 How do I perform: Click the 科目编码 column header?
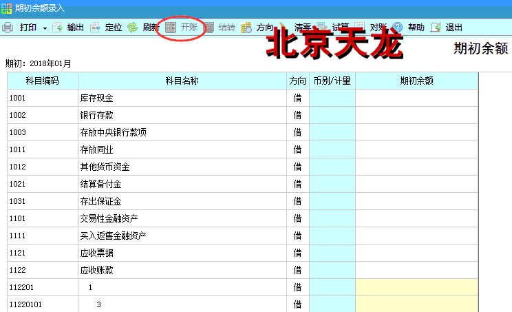pos(43,81)
